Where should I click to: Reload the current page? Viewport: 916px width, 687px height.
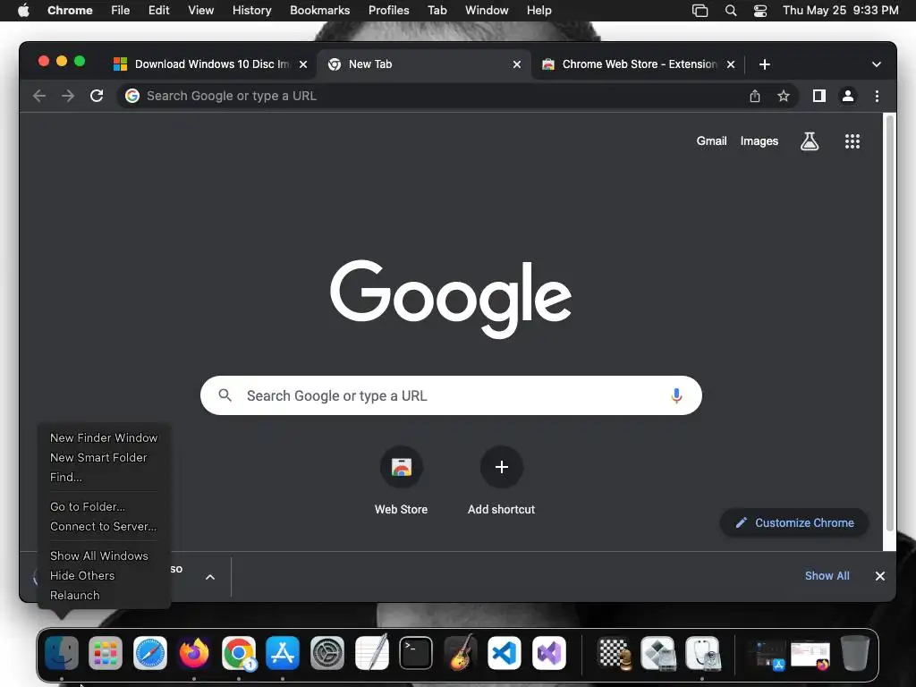pyautogui.click(x=97, y=96)
